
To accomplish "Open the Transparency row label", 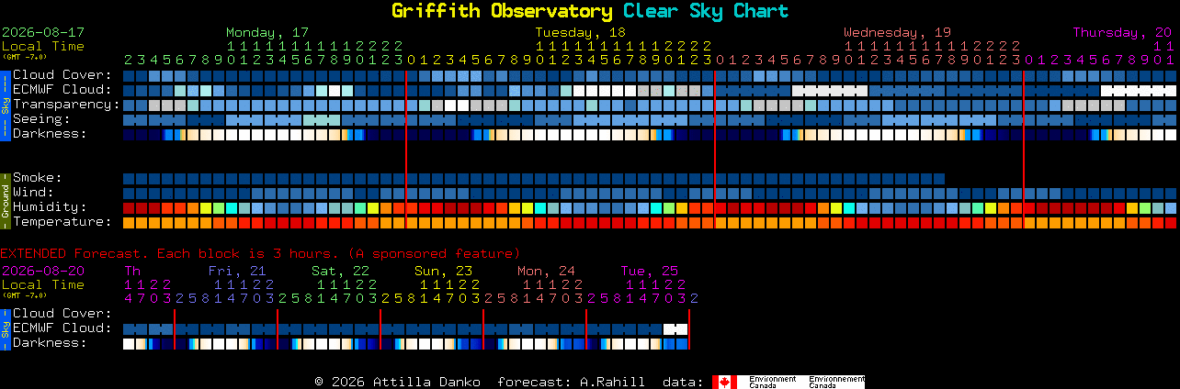I will pos(67,105).
